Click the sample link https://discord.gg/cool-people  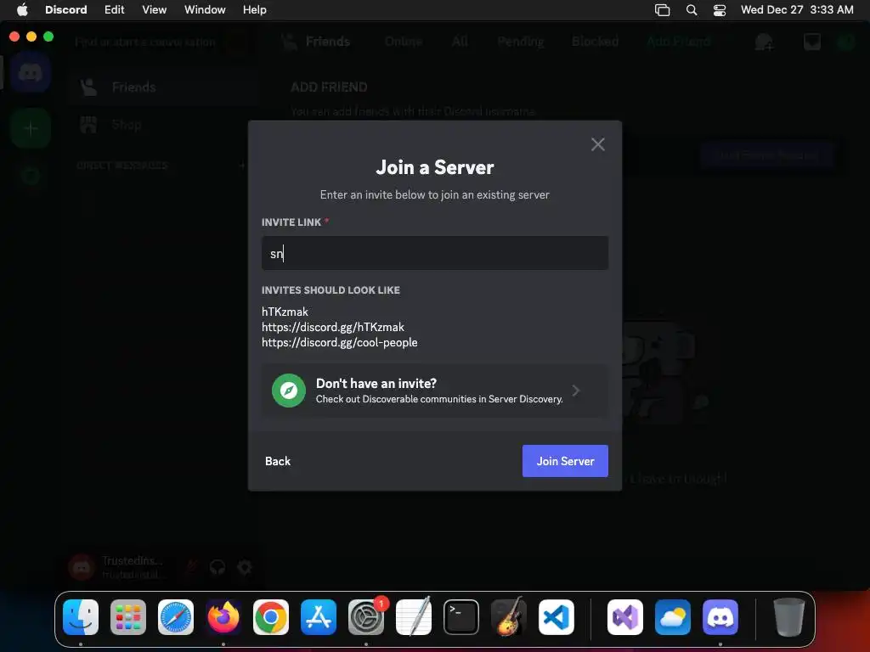coord(340,343)
